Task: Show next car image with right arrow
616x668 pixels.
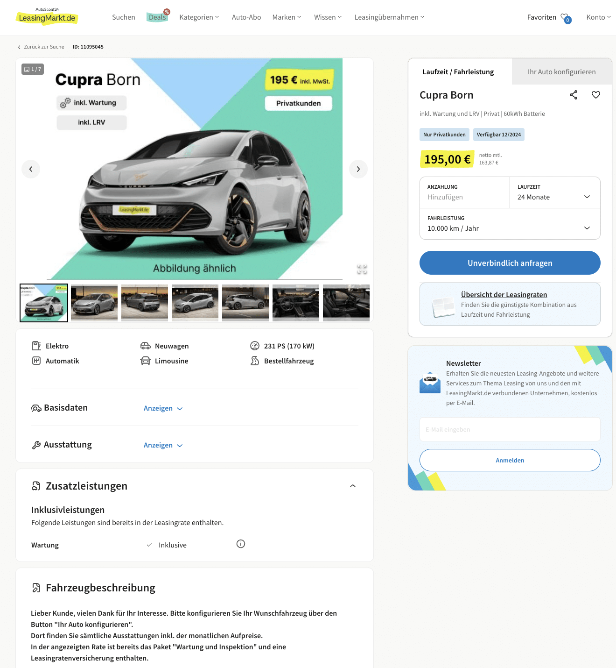Action: point(358,169)
